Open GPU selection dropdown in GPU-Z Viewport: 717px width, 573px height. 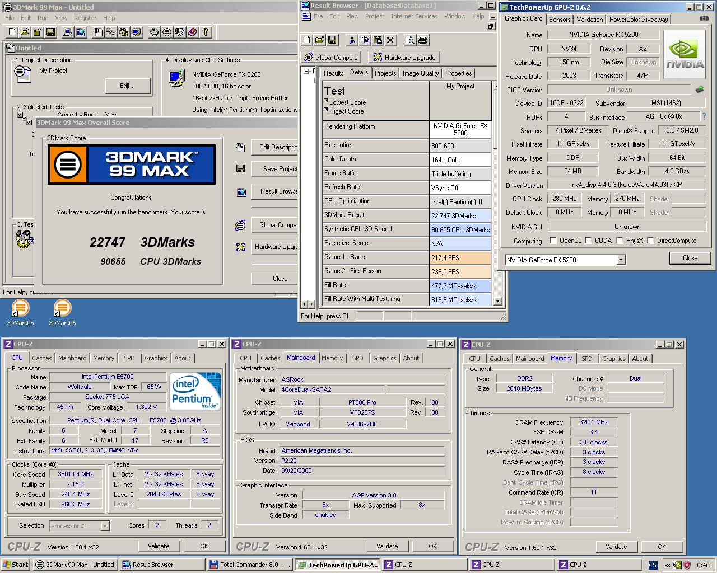(x=621, y=260)
